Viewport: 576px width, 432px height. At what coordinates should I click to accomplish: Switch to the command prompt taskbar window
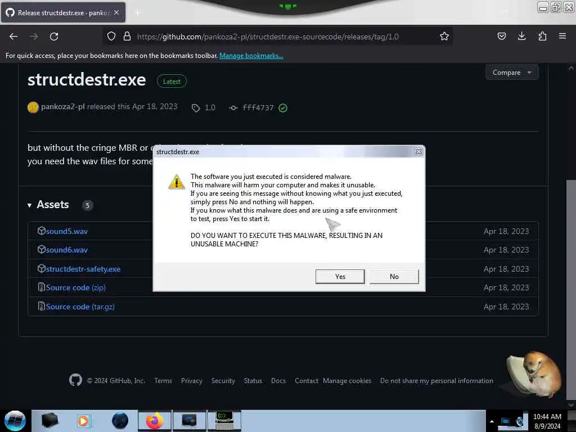[224, 421]
